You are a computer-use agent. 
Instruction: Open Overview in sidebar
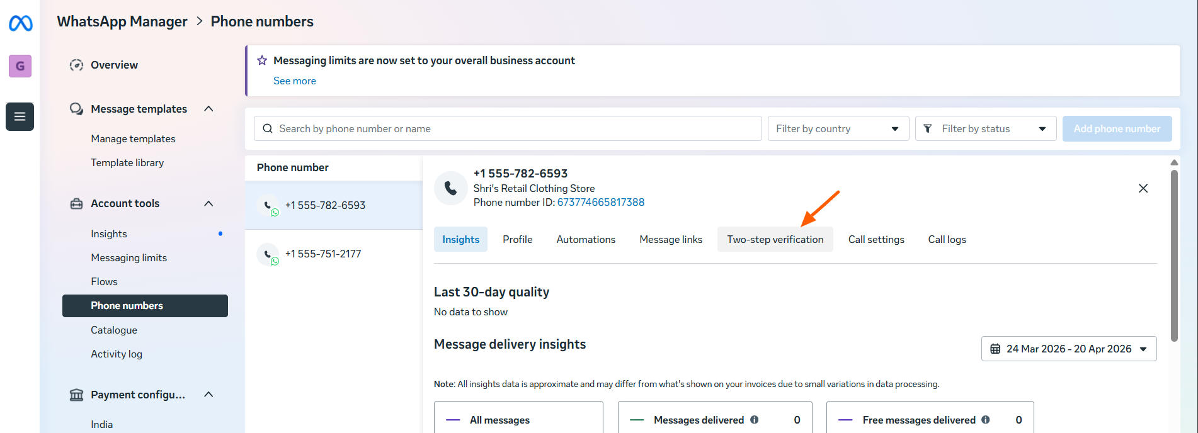(114, 65)
